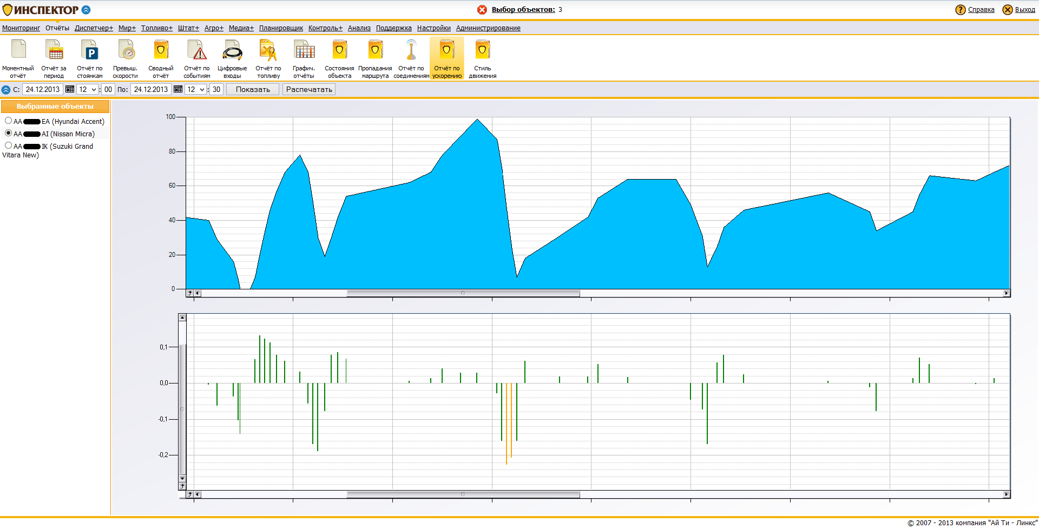Select Suzuki Grand Vitara New radio button
This screenshot has height=529, width=1039.
click(8, 146)
